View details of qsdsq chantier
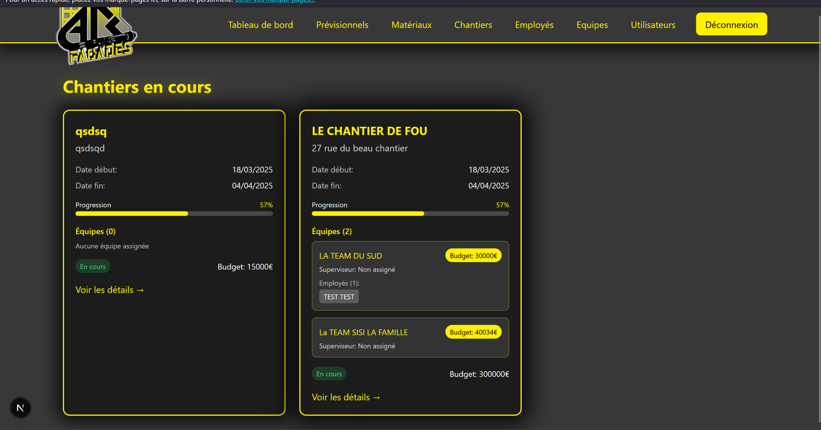The height and width of the screenshot is (430, 821). (110, 290)
